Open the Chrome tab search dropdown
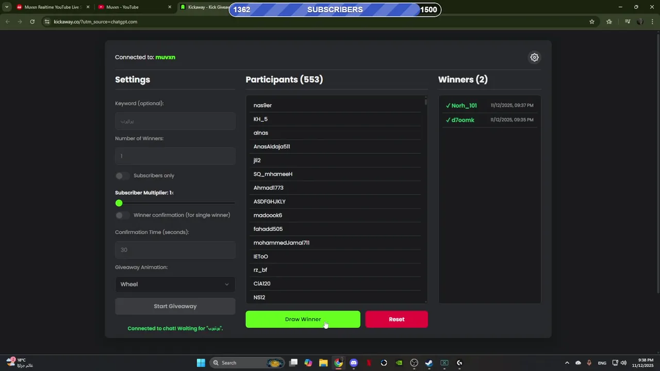Screen dimensions: 660x371 pos(7,7)
